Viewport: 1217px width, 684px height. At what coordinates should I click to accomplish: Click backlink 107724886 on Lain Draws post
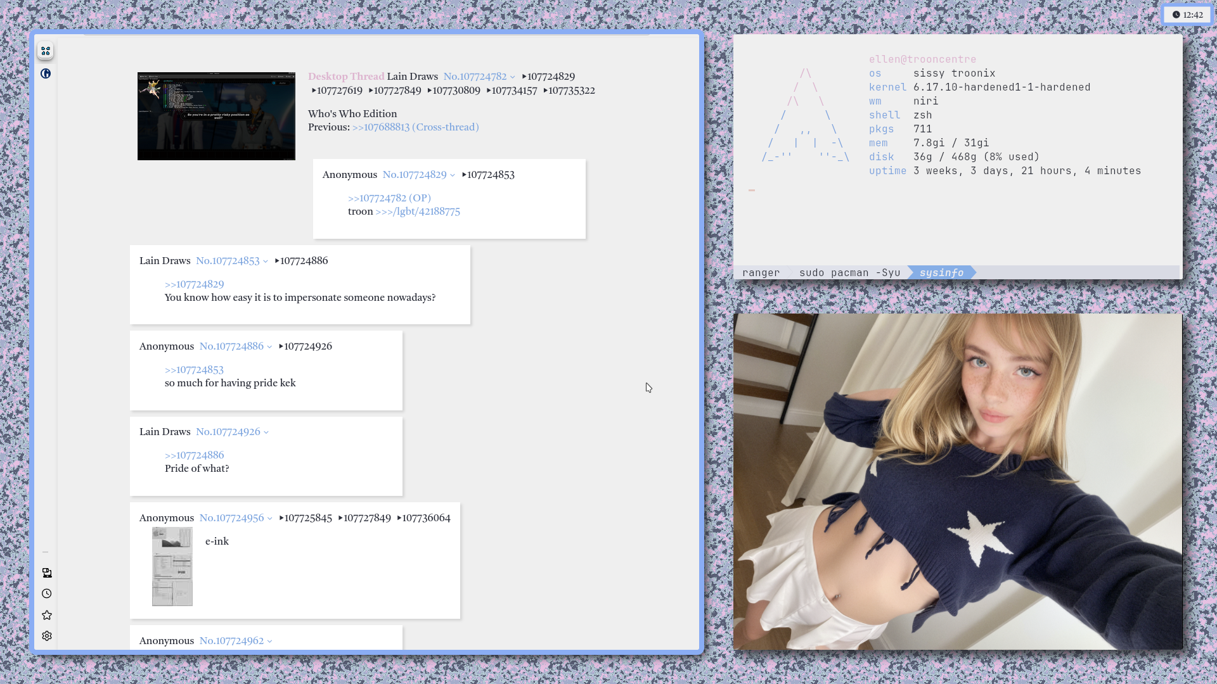click(304, 261)
